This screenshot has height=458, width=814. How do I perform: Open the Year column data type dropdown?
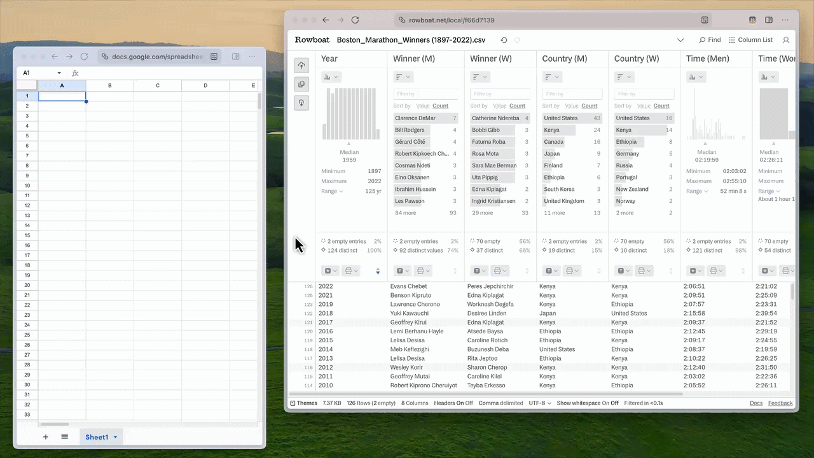pyautogui.click(x=330, y=271)
